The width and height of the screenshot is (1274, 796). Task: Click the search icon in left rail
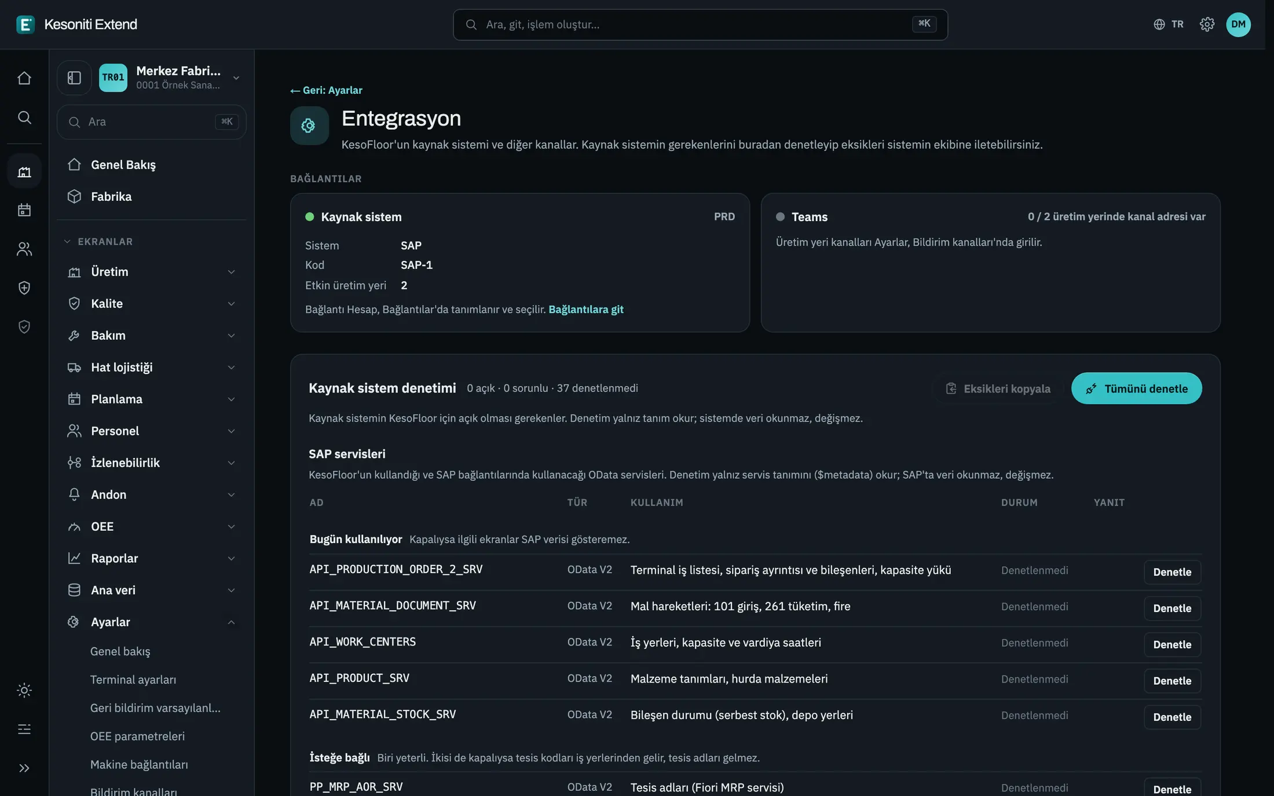24,118
